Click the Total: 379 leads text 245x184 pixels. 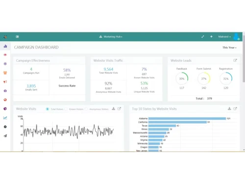[x=204, y=99]
